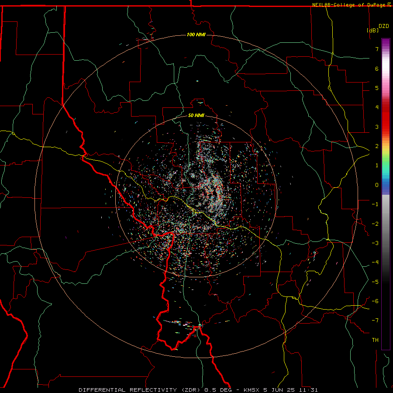The height and width of the screenshot is (393, 393).
Task: Click the -7 value on color scale
Action: [x=375, y=321]
